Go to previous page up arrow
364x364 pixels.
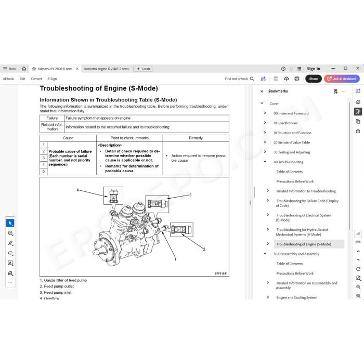point(358,251)
